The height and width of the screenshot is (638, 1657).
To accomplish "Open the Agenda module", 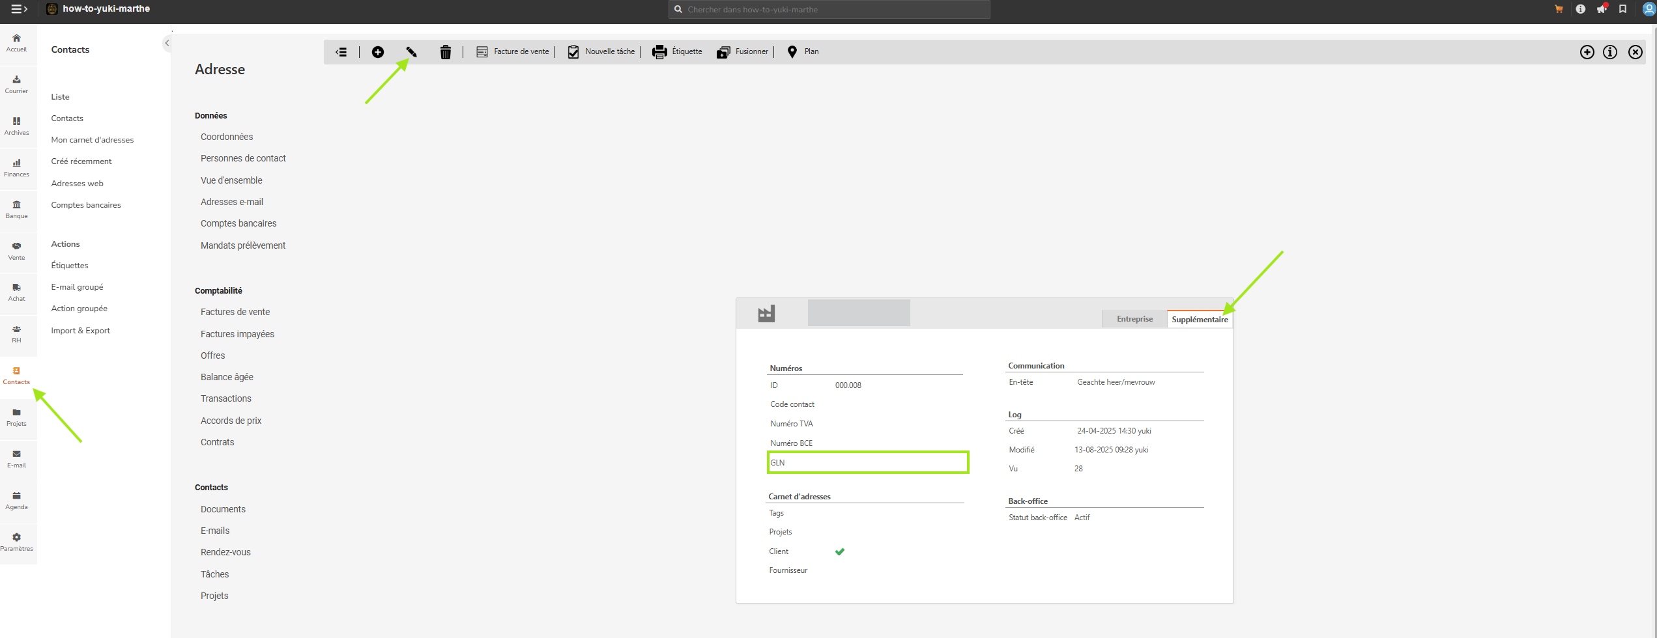I will (x=16, y=501).
